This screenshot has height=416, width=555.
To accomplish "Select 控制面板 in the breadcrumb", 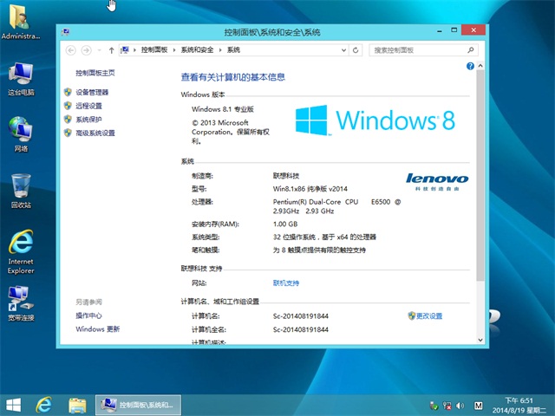I will (x=154, y=50).
